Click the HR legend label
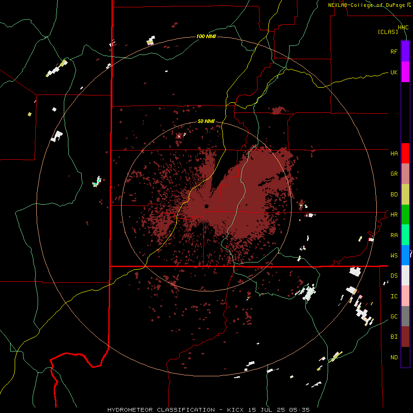The image size is (413, 413). pyautogui.click(x=394, y=215)
